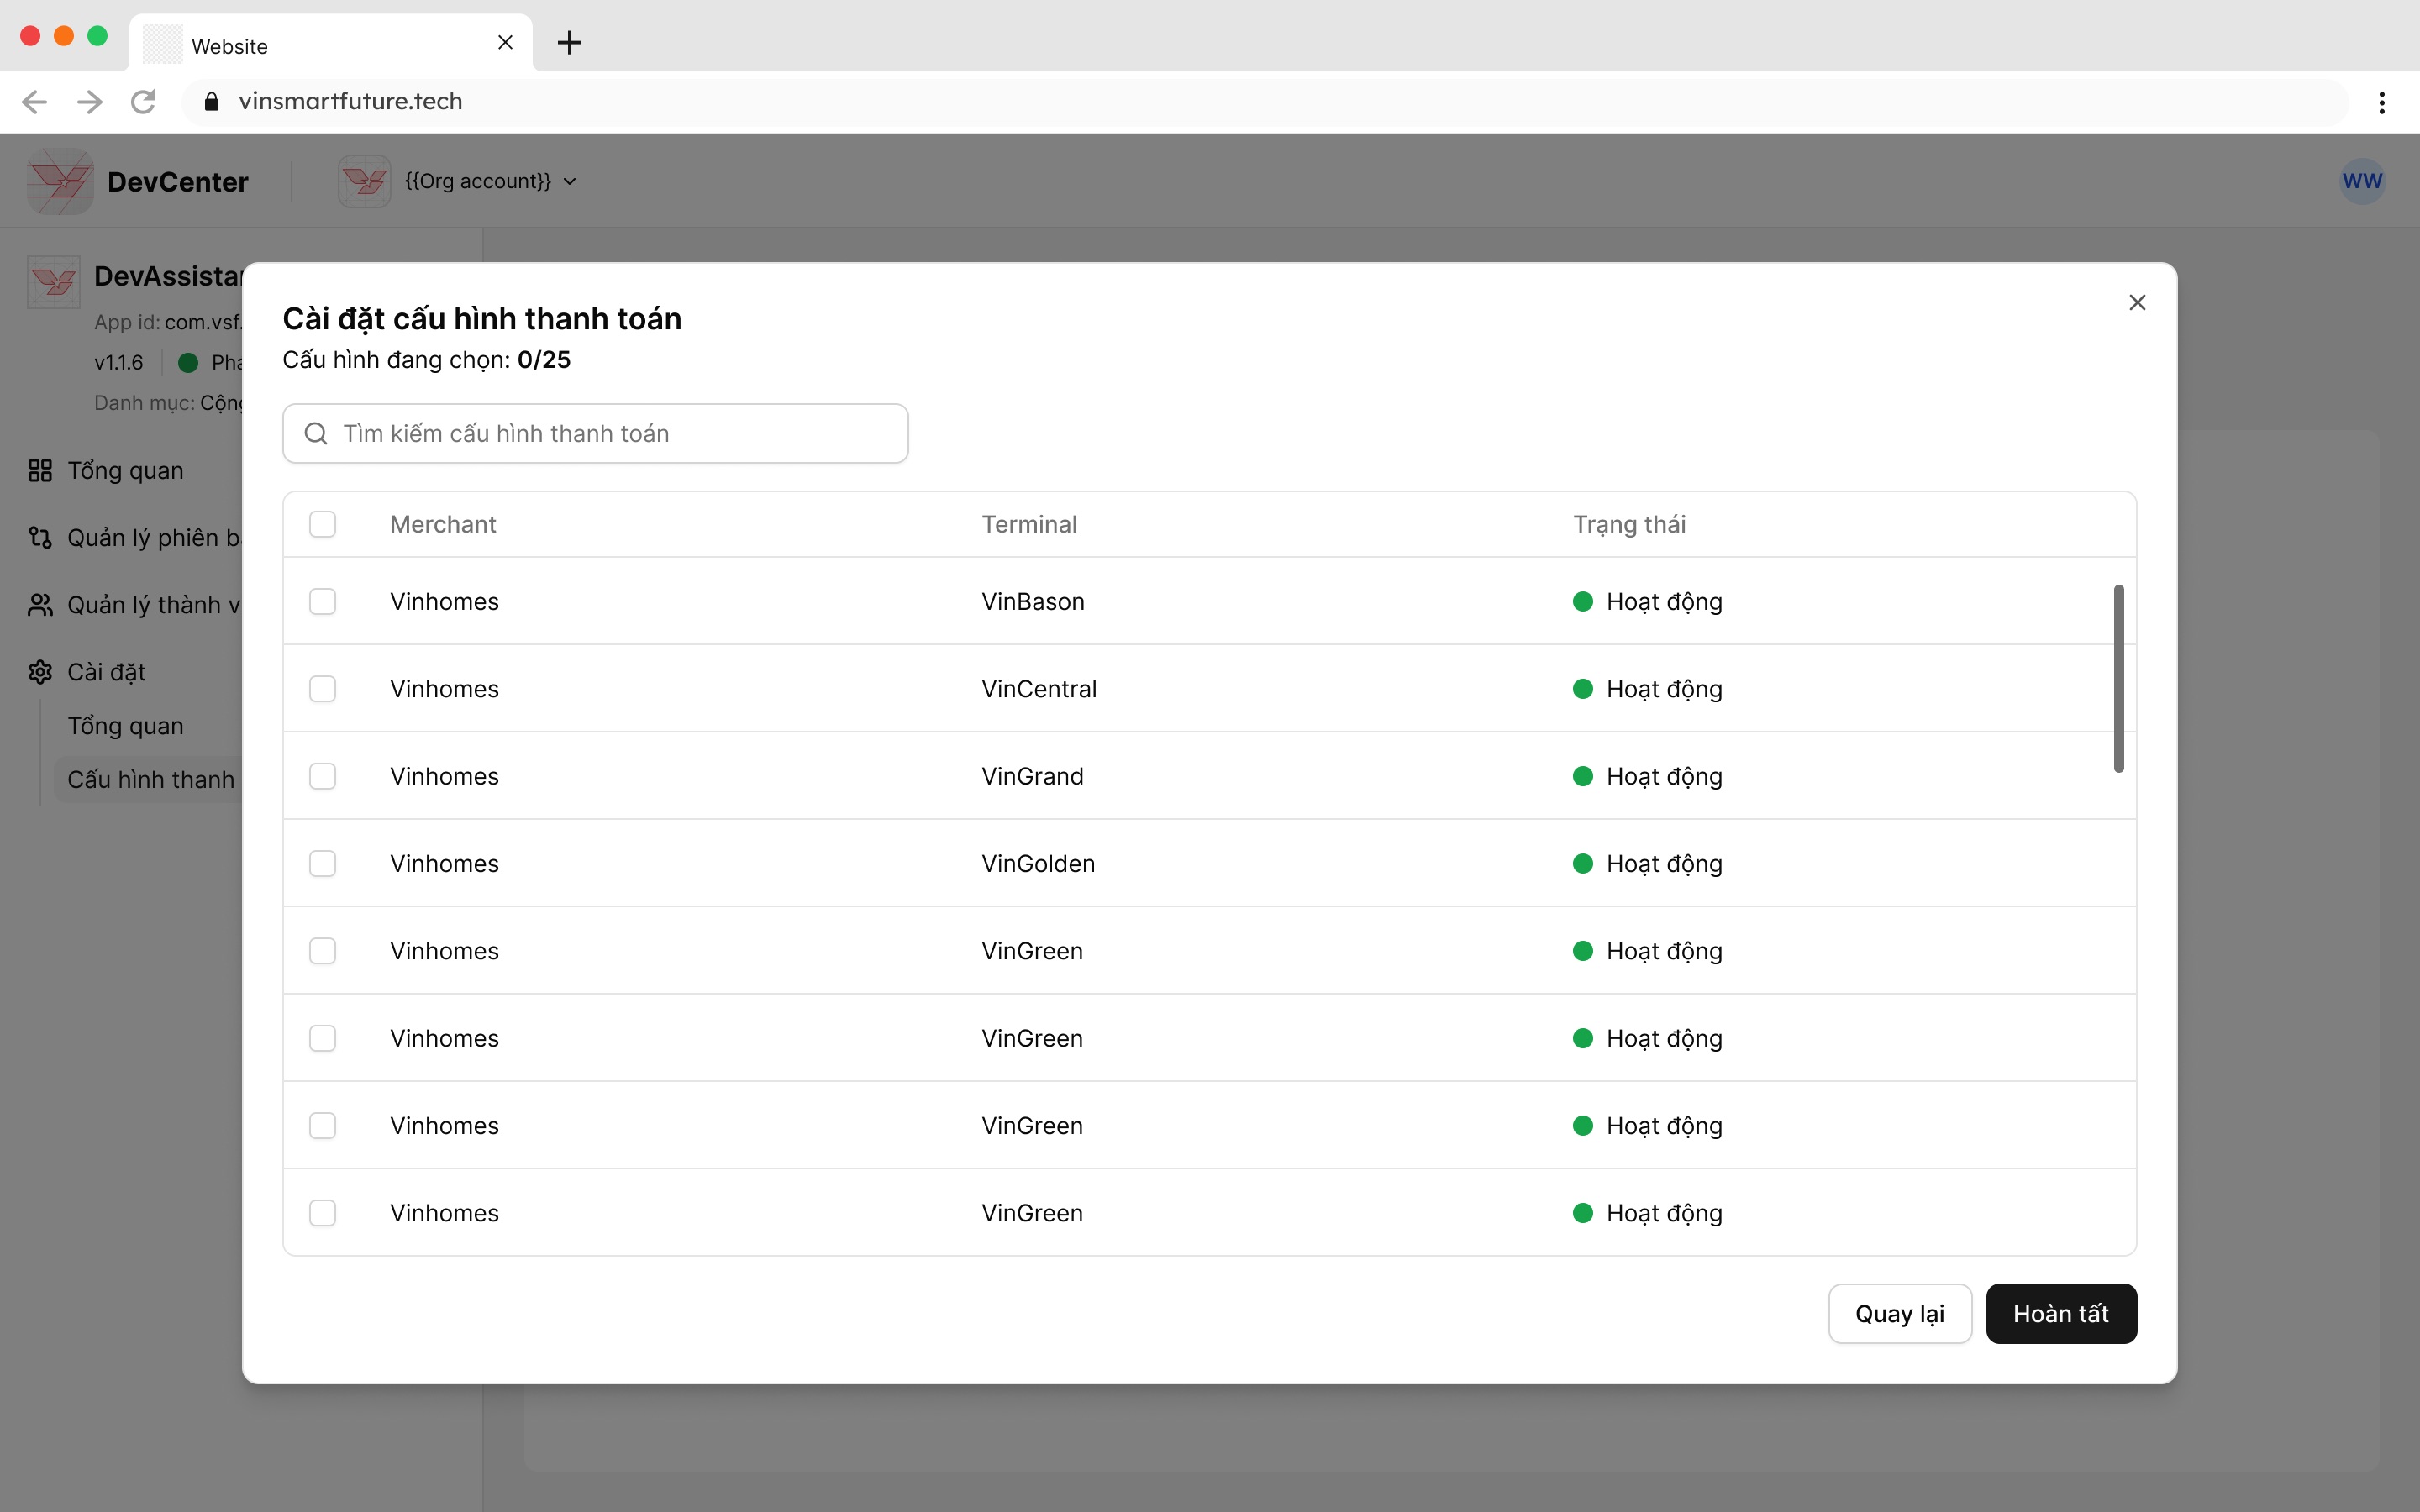Reload the page with the refresh icon
The height and width of the screenshot is (1512, 2420).
(x=144, y=102)
